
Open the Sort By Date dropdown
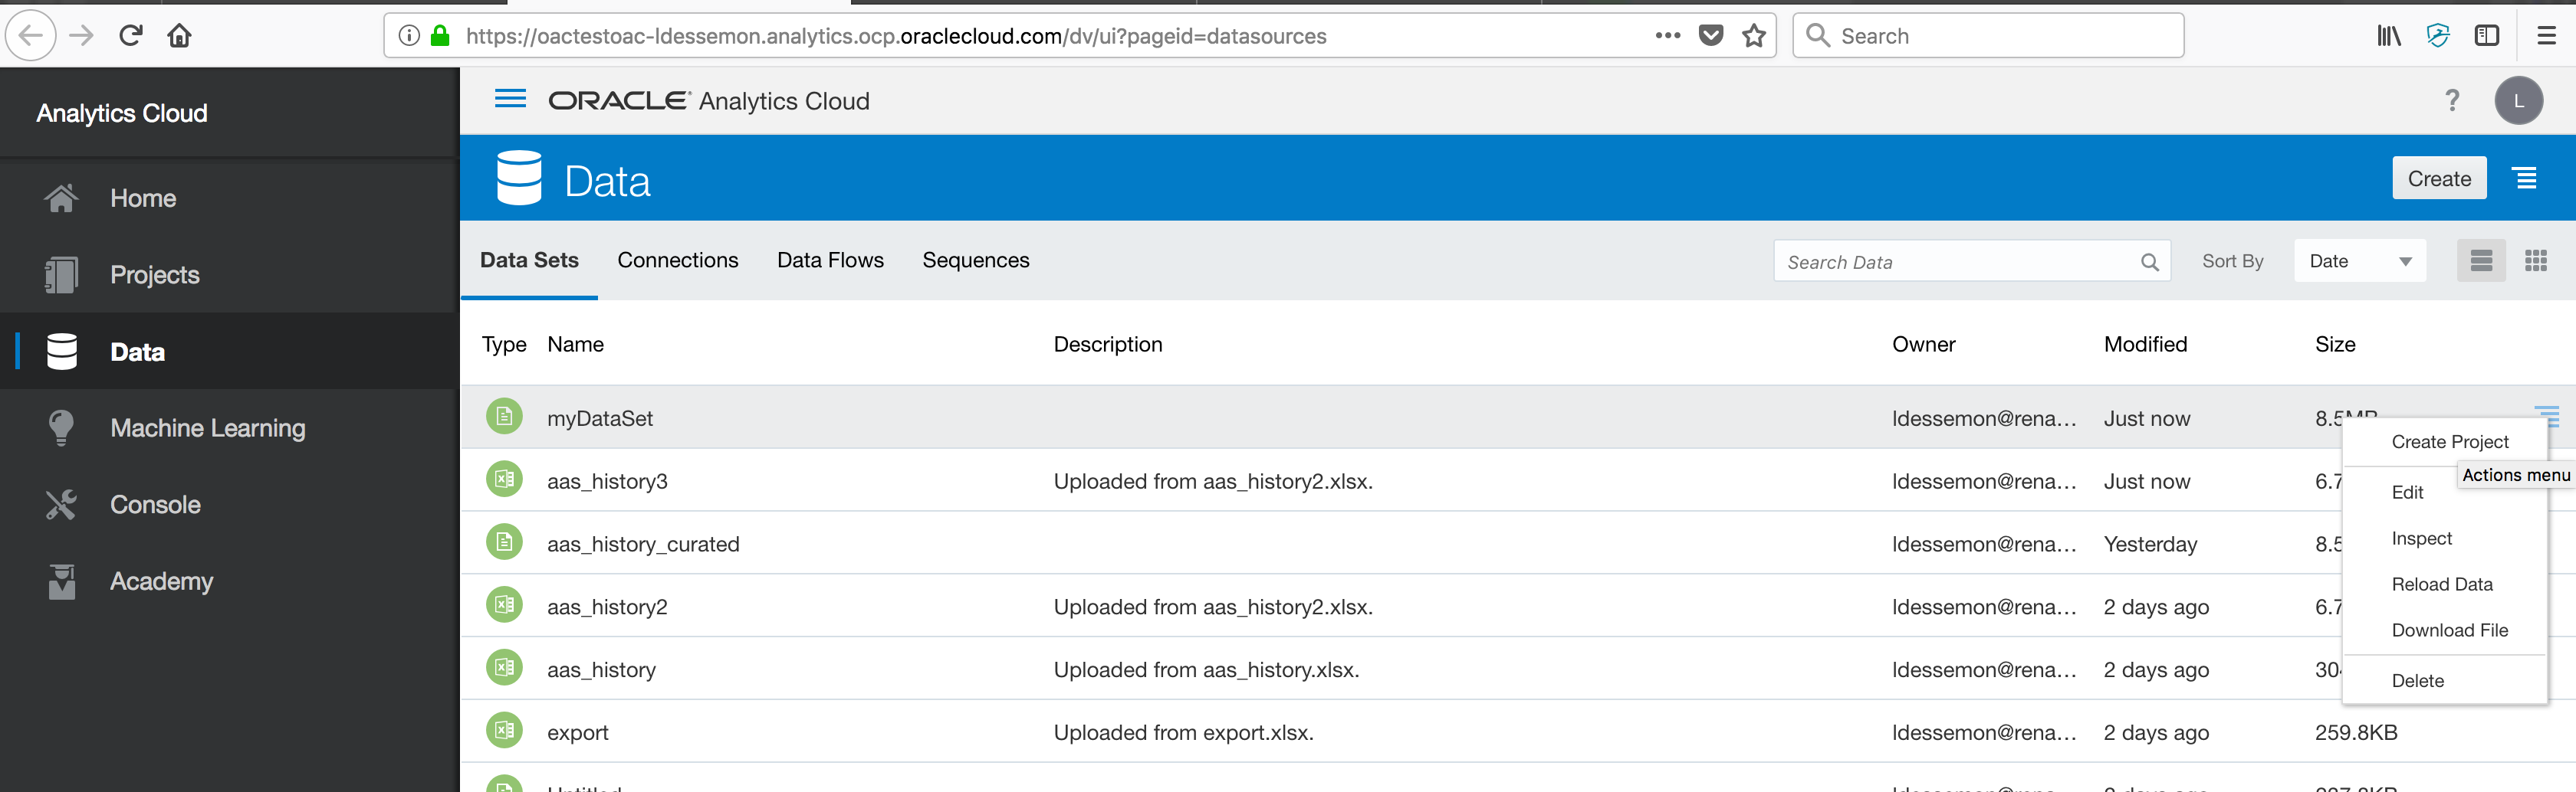coord(2360,260)
